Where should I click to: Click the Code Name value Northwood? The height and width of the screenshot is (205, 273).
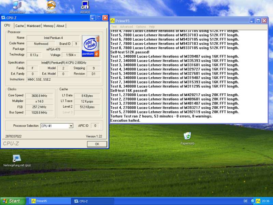[x=41, y=44]
